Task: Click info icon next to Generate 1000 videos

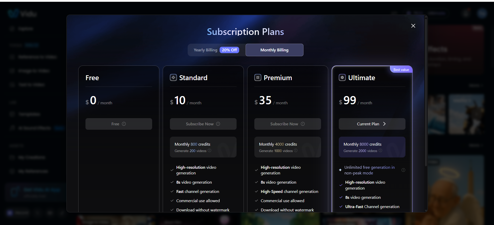Action: [x=296, y=151]
